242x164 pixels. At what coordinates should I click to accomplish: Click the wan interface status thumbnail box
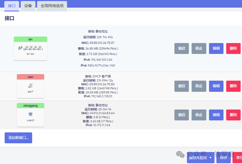30,86
